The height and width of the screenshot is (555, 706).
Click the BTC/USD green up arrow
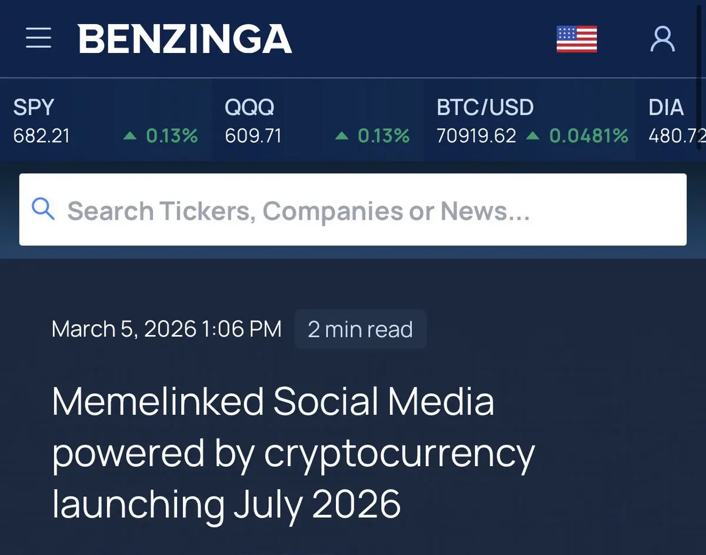tap(532, 137)
